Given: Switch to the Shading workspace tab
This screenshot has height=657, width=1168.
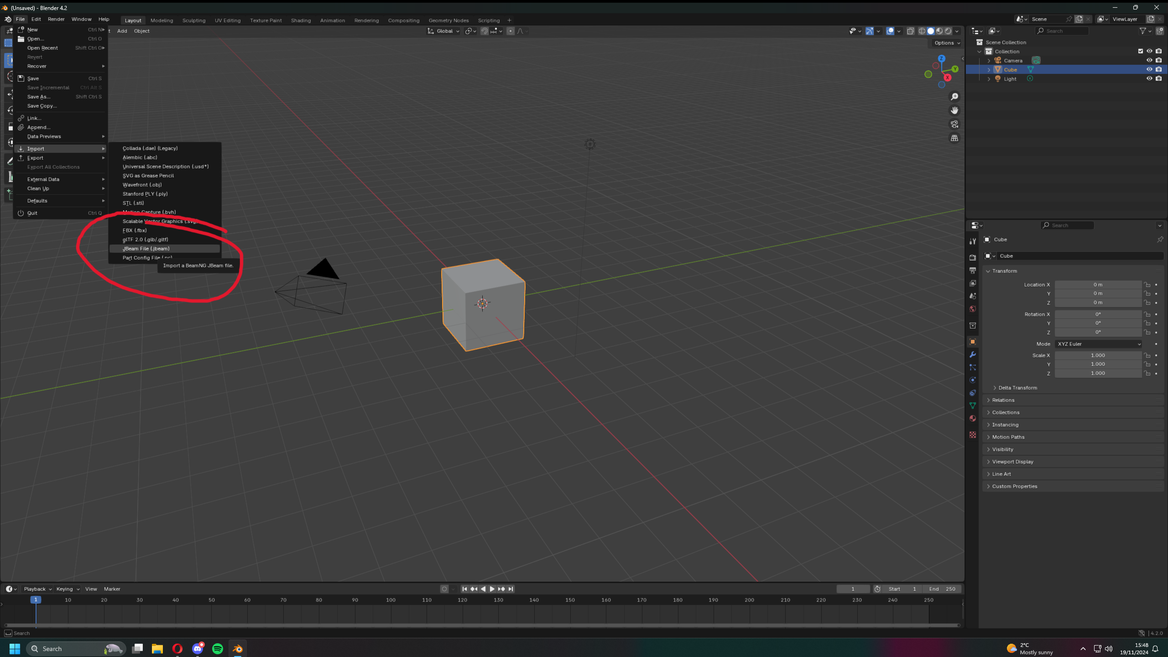Looking at the screenshot, I should pos(301,21).
